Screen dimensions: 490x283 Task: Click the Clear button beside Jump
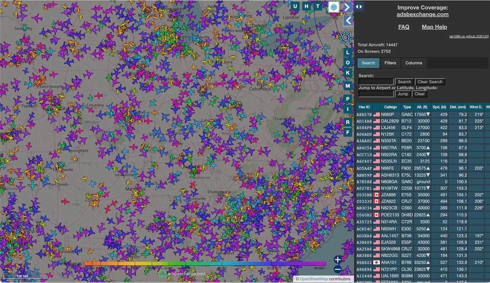click(x=420, y=94)
